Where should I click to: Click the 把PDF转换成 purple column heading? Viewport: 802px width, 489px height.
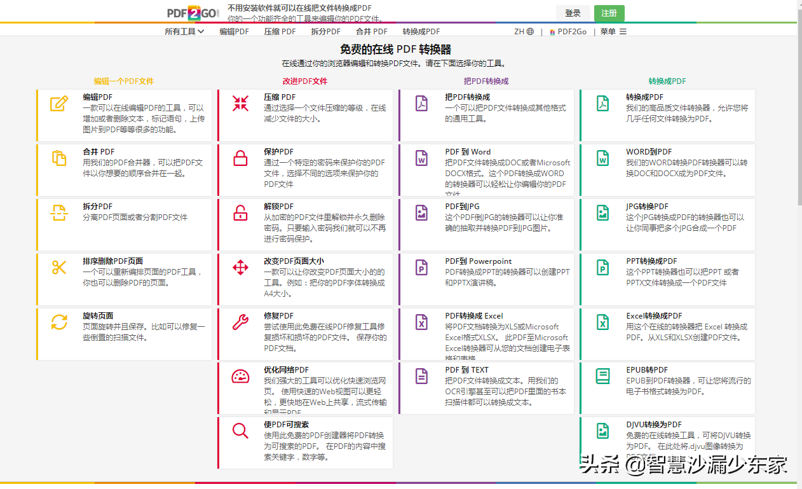[486, 81]
